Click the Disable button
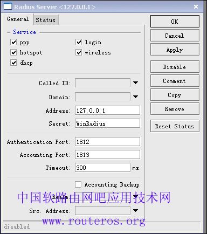Image resolution: width=207 pixels, height=234 pixels. [175, 67]
